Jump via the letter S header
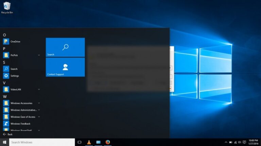261x146 pixels. 4,62
